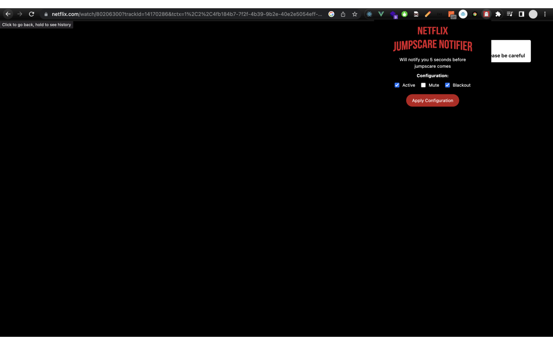Screen dimensions: 553x345
Task: Click the reading list music-note icon
Action: (509, 14)
